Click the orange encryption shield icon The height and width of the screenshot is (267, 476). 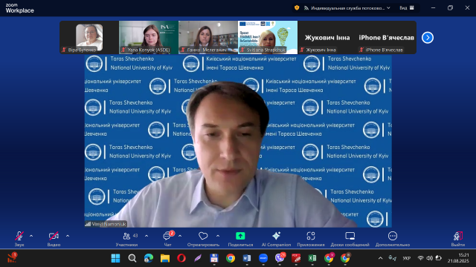(297, 8)
